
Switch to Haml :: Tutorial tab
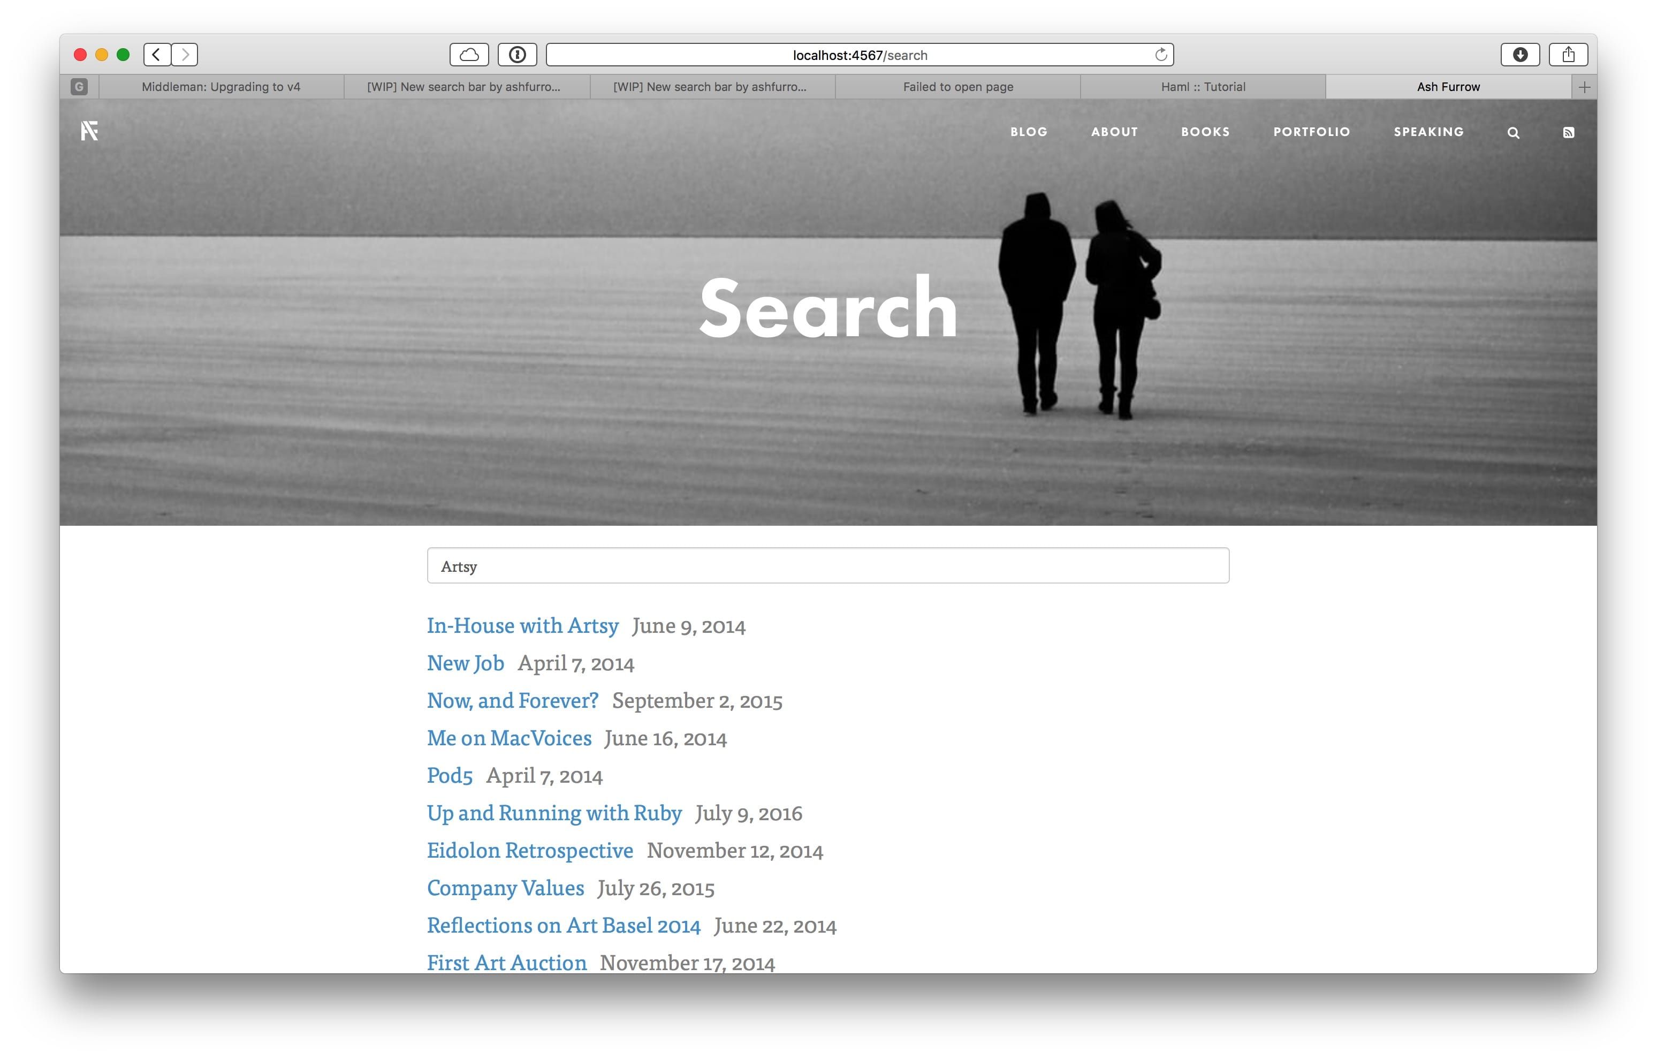point(1203,87)
